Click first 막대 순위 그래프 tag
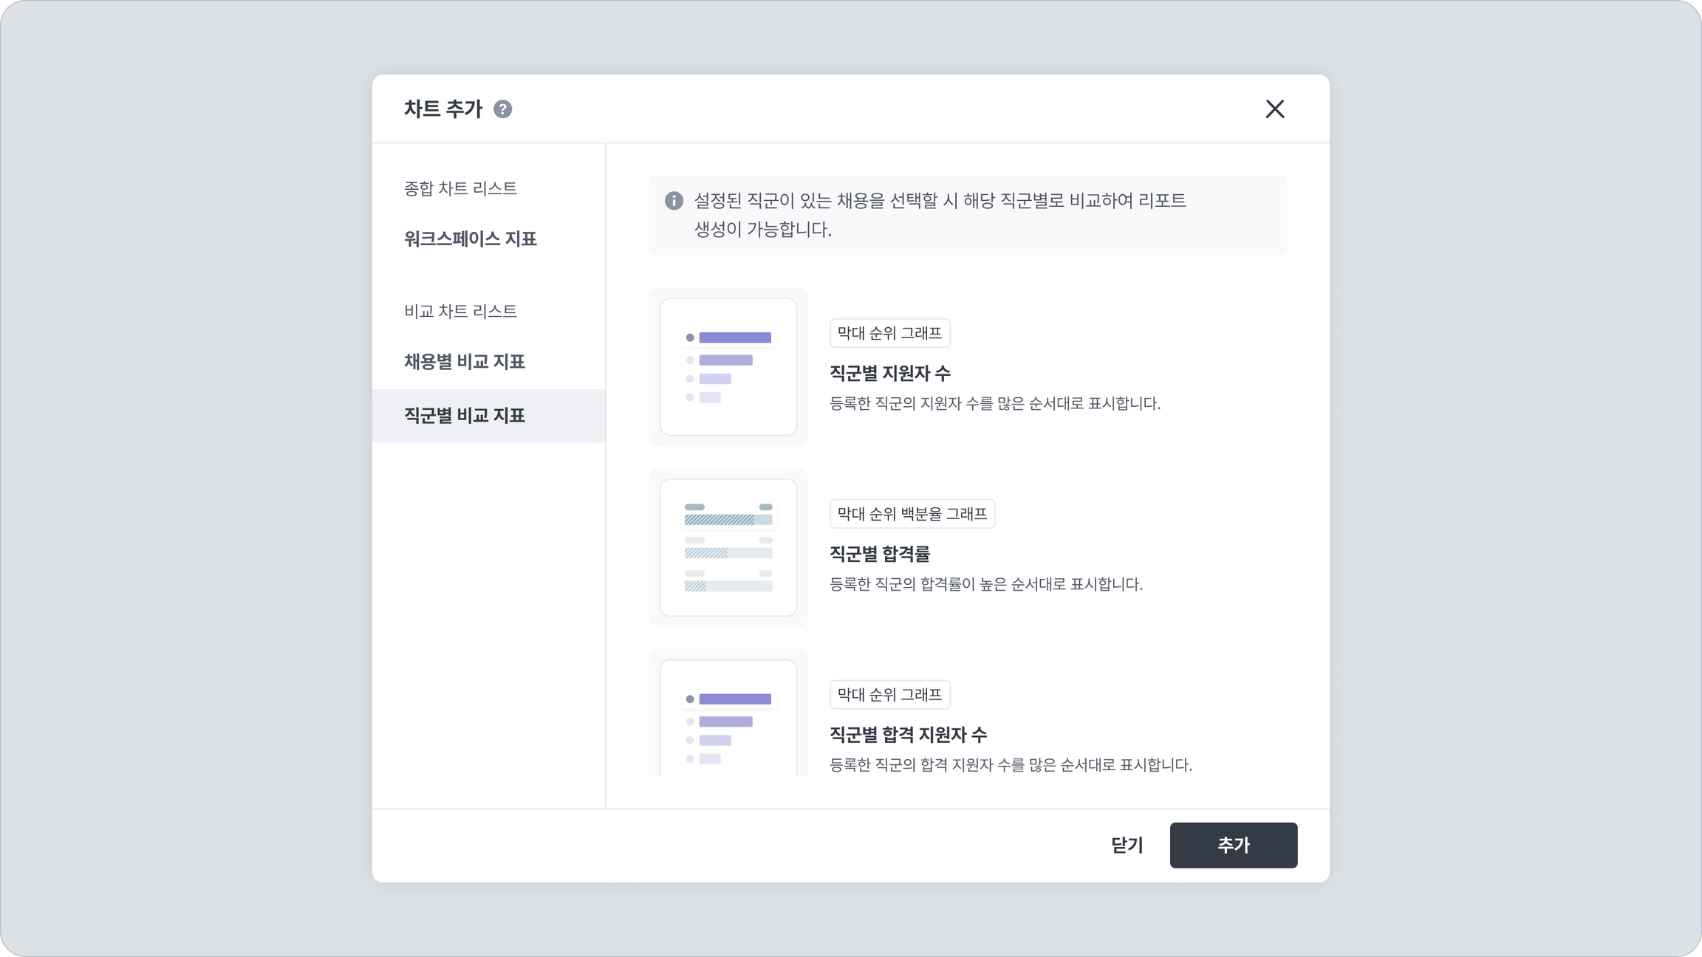Viewport: 1702px width, 957px height. 889,333
